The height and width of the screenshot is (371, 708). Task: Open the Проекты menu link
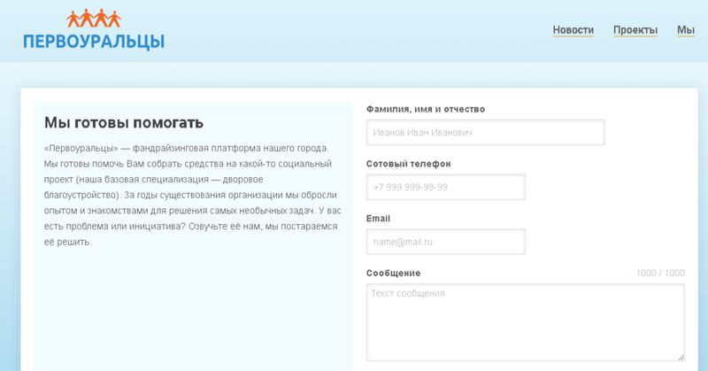(635, 30)
